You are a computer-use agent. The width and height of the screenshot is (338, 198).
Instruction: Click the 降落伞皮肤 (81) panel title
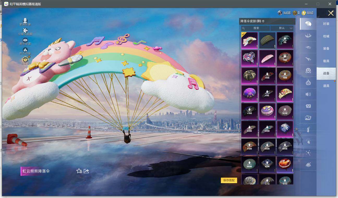coord(251,21)
